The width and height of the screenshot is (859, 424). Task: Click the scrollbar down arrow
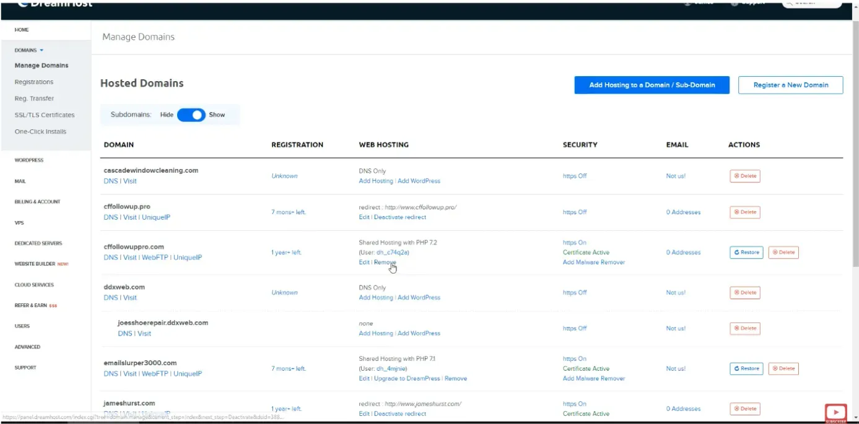[x=856, y=418]
